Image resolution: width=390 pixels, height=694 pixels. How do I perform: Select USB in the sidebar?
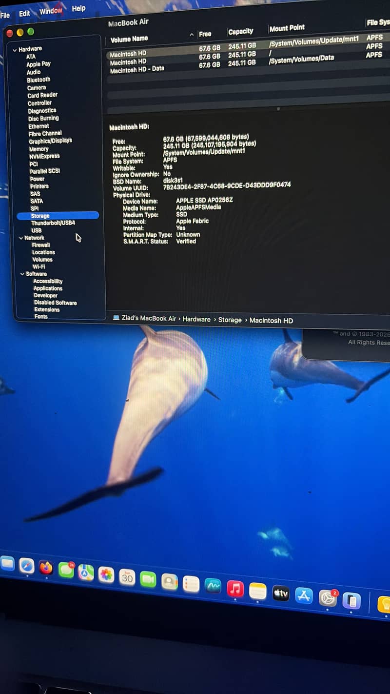[37, 230]
